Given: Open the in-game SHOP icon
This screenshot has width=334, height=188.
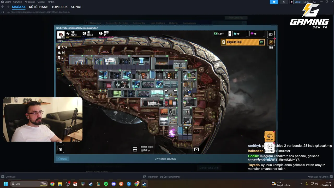Looking at the screenshot, I should [270, 137].
